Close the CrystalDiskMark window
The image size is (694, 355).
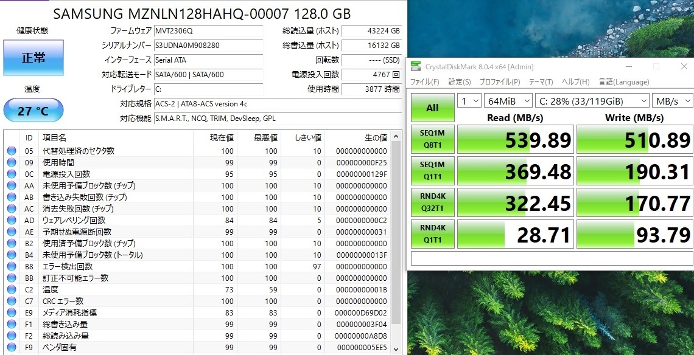click(x=684, y=66)
